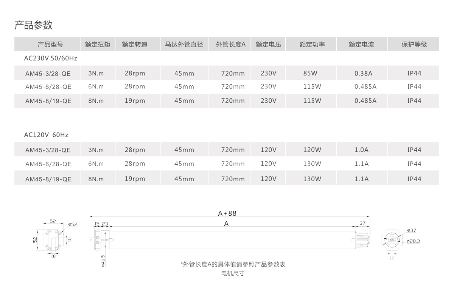454x298 pixels.
Task: Click the 额定扭矩 column header
Action: click(x=98, y=44)
